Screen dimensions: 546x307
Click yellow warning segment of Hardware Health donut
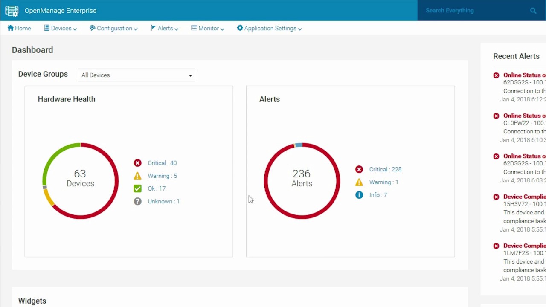[48, 197]
